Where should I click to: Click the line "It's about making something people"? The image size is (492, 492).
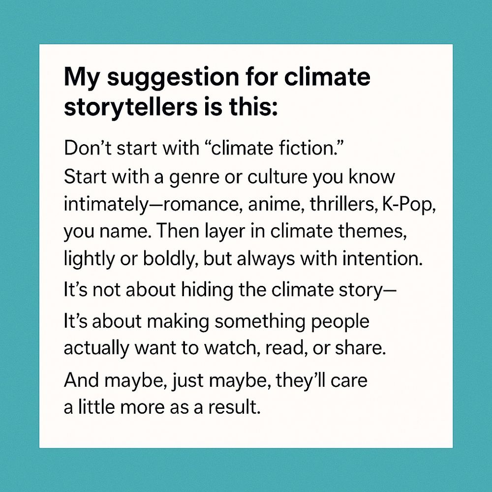click(x=216, y=322)
